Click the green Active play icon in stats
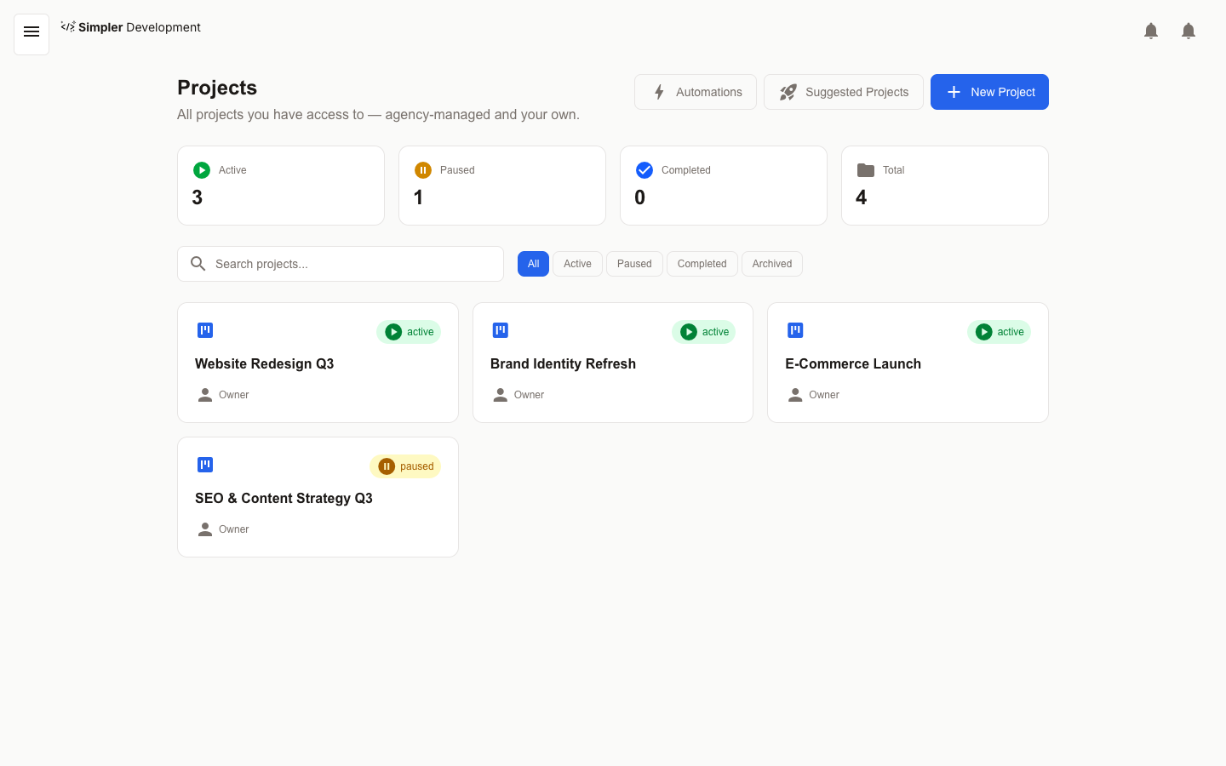This screenshot has height=766, width=1226. point(202,170)
